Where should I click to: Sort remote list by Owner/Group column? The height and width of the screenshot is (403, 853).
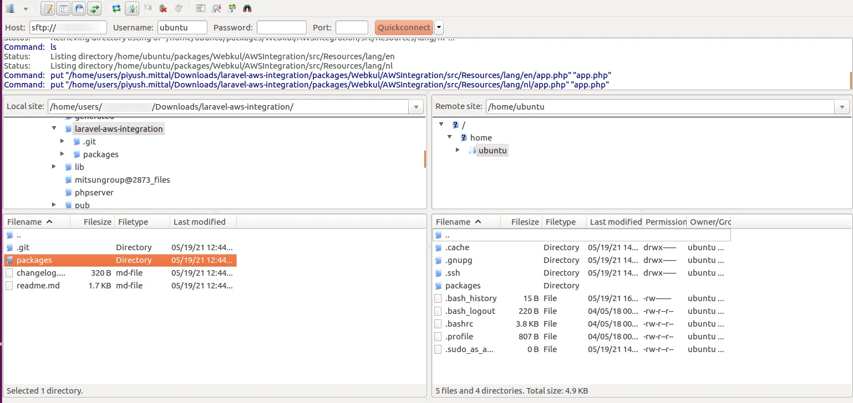point(709,221)
